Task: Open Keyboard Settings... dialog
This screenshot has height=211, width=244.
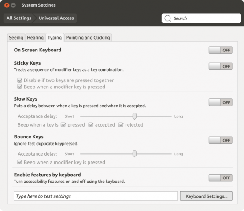Action: pos(206,196)
